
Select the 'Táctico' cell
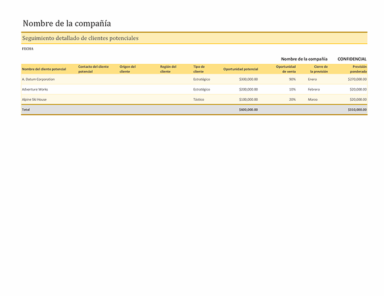[x=199, y=100]
